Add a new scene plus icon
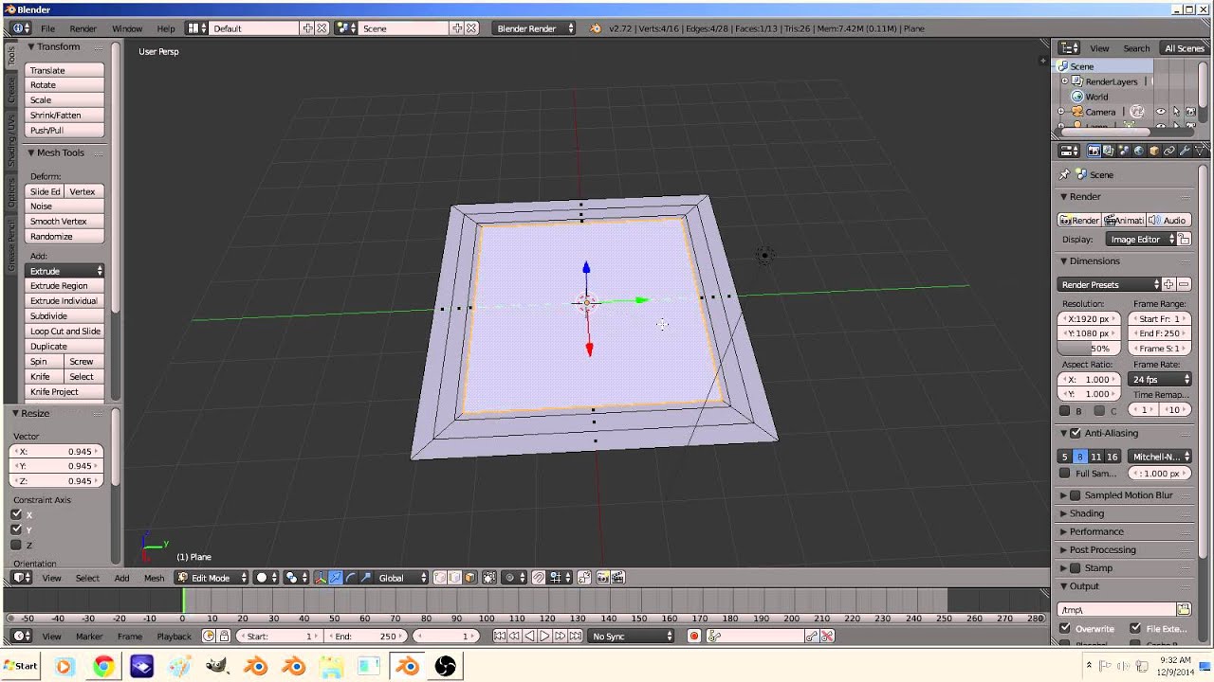 pyautogui.click(x=457, y=28)
